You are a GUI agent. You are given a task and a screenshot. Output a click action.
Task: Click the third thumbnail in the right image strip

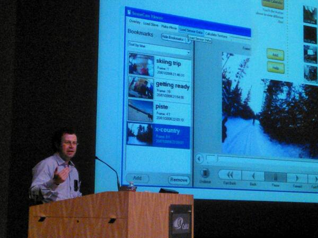click(x=310, y=54)
